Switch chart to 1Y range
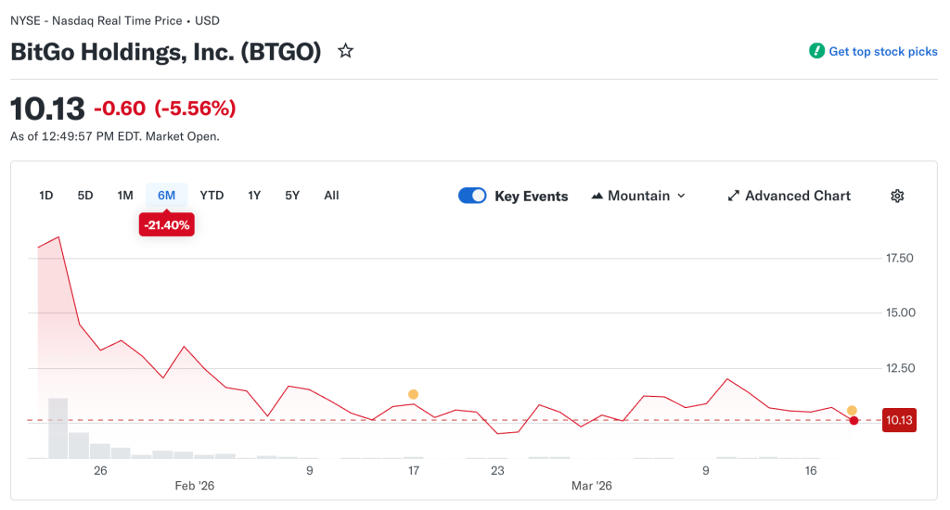950x510 pixels. pos(254,196)
